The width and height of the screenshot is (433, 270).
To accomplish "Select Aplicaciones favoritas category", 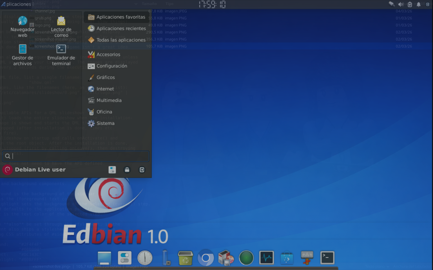I will 116,17.
